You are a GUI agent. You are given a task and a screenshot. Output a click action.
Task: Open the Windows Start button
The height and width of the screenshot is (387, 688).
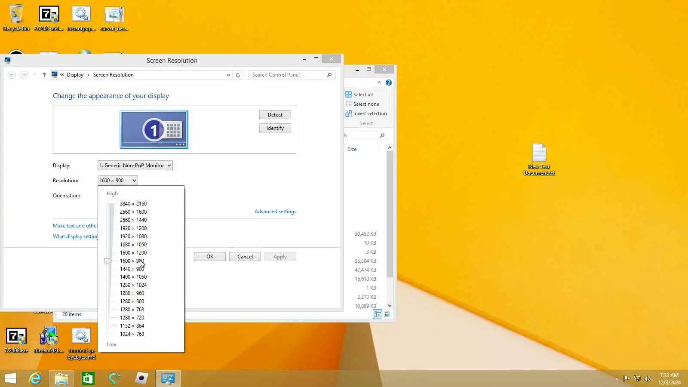(x=11, y=378)
